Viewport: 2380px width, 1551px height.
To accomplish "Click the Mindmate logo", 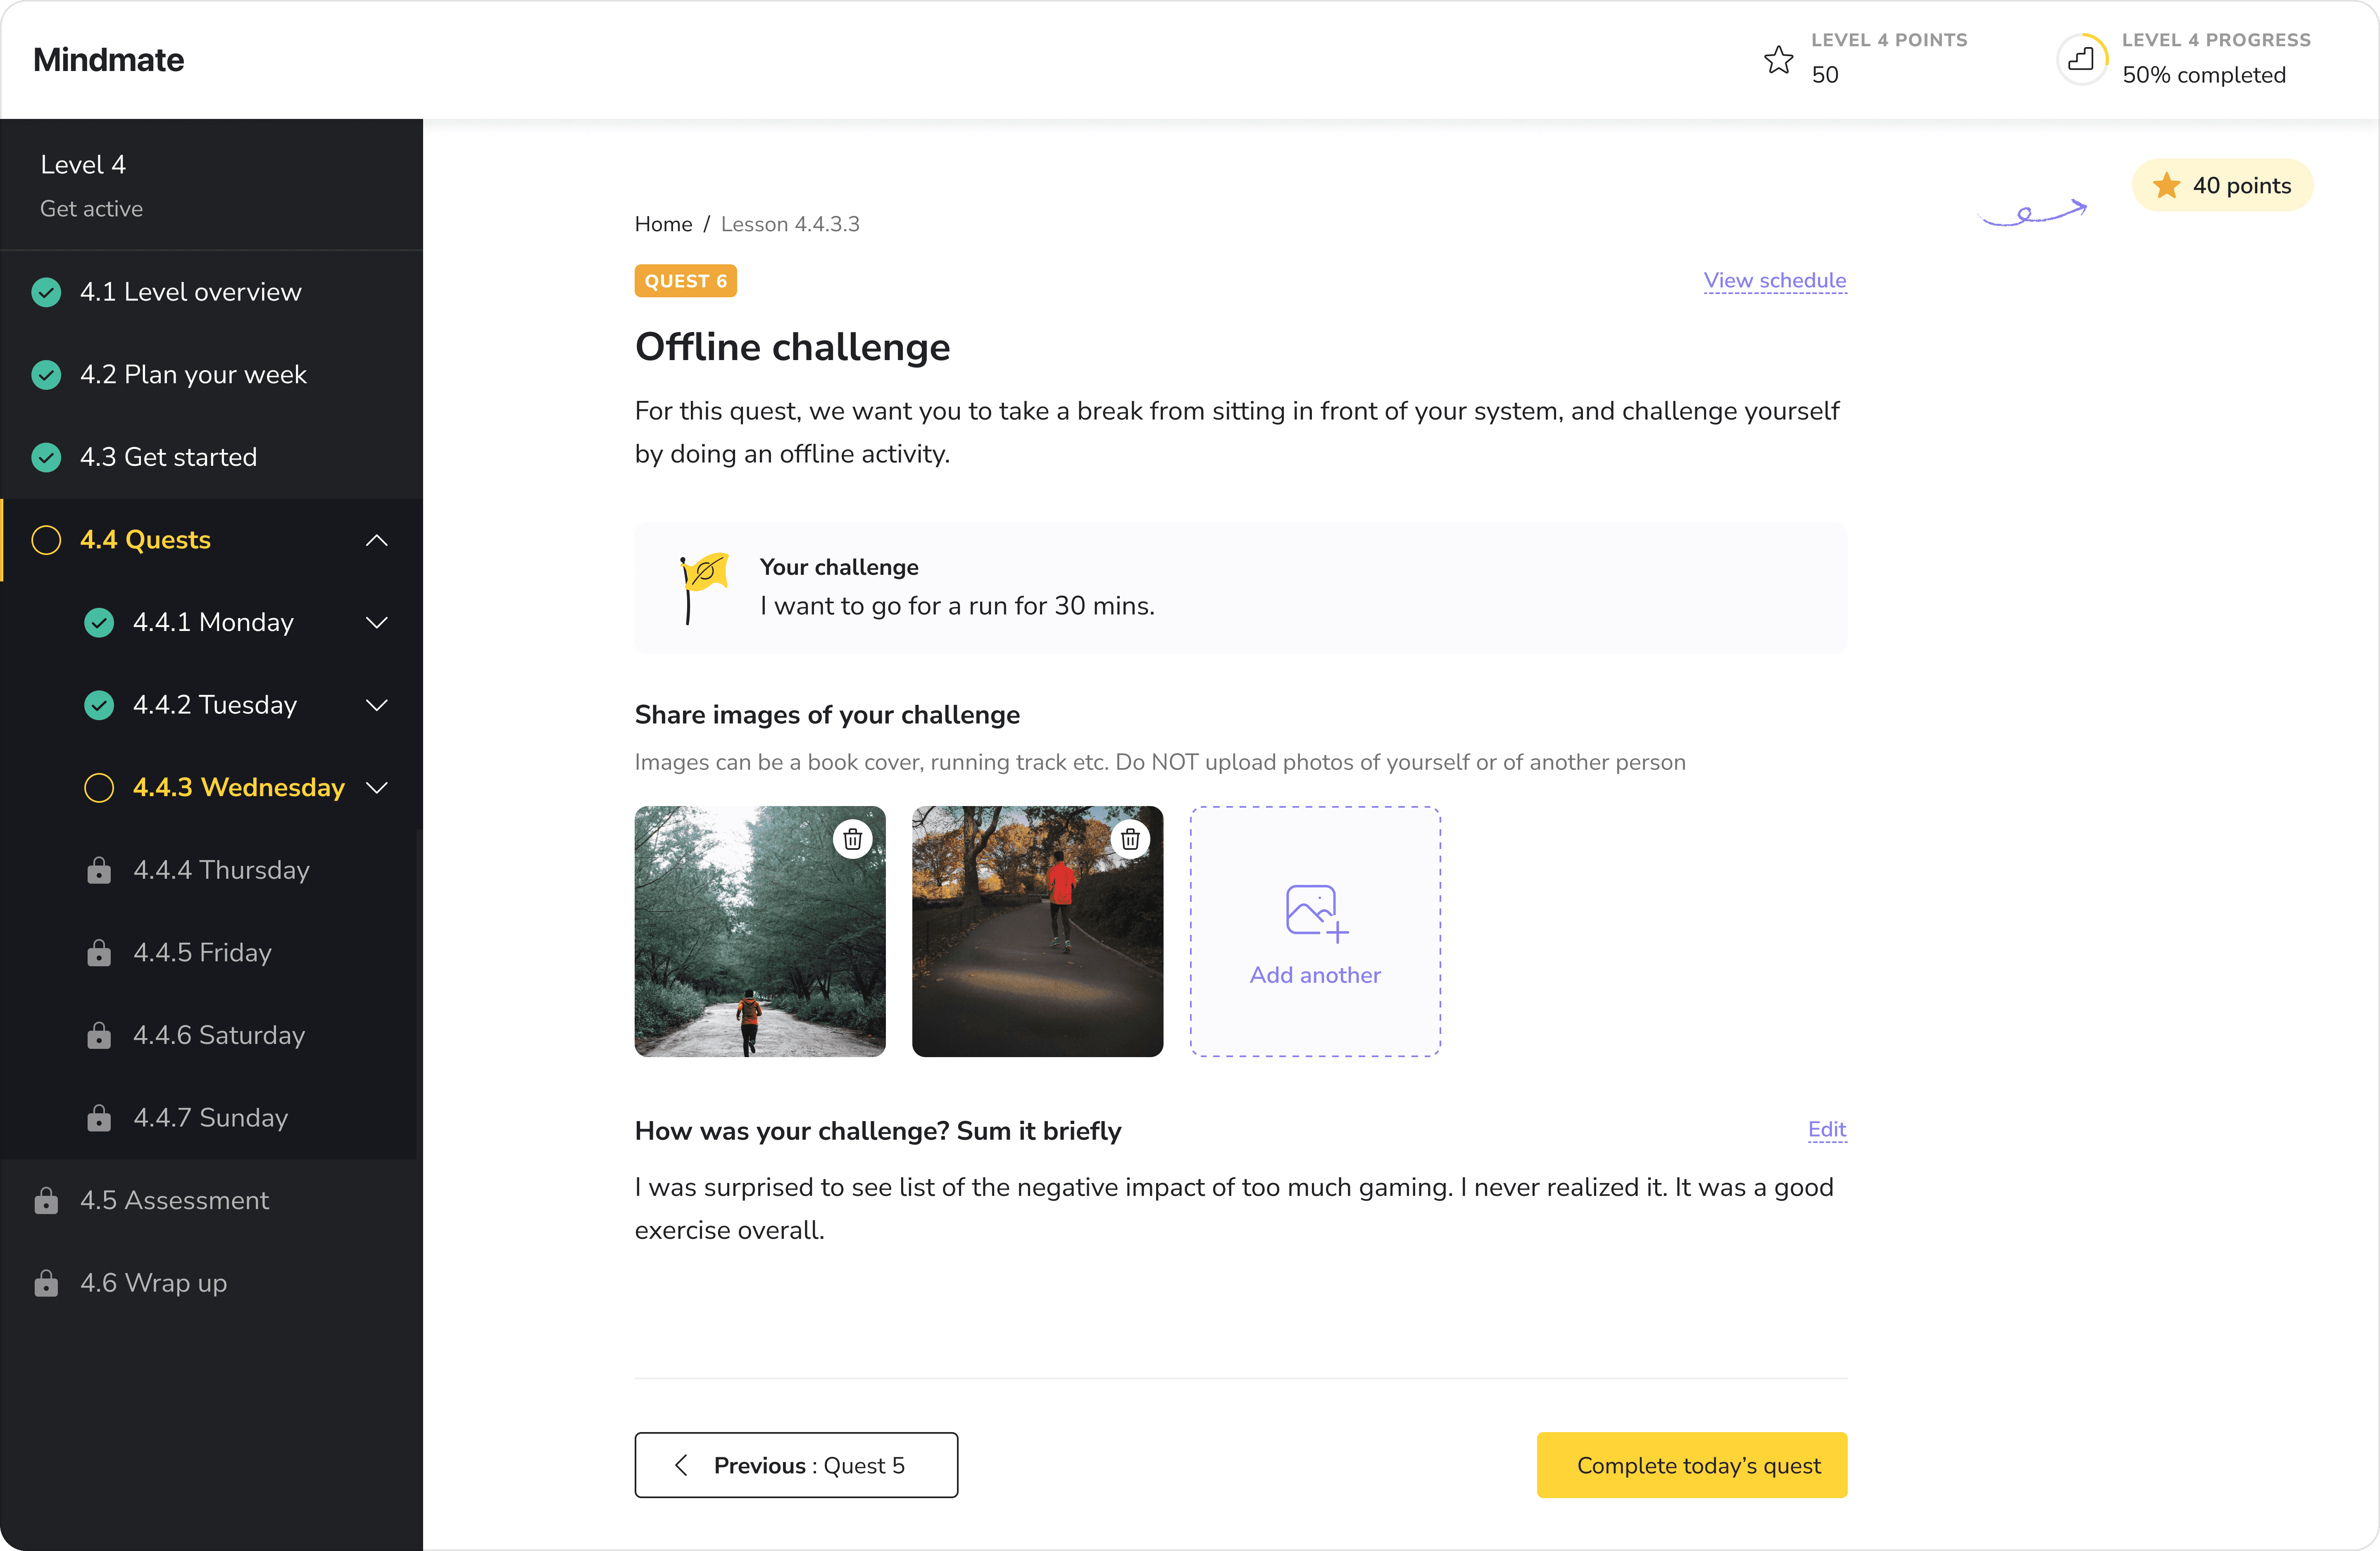I will click(109, 60).
